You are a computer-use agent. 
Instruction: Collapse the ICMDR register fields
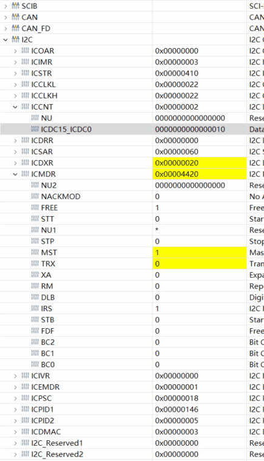point(15,174)
